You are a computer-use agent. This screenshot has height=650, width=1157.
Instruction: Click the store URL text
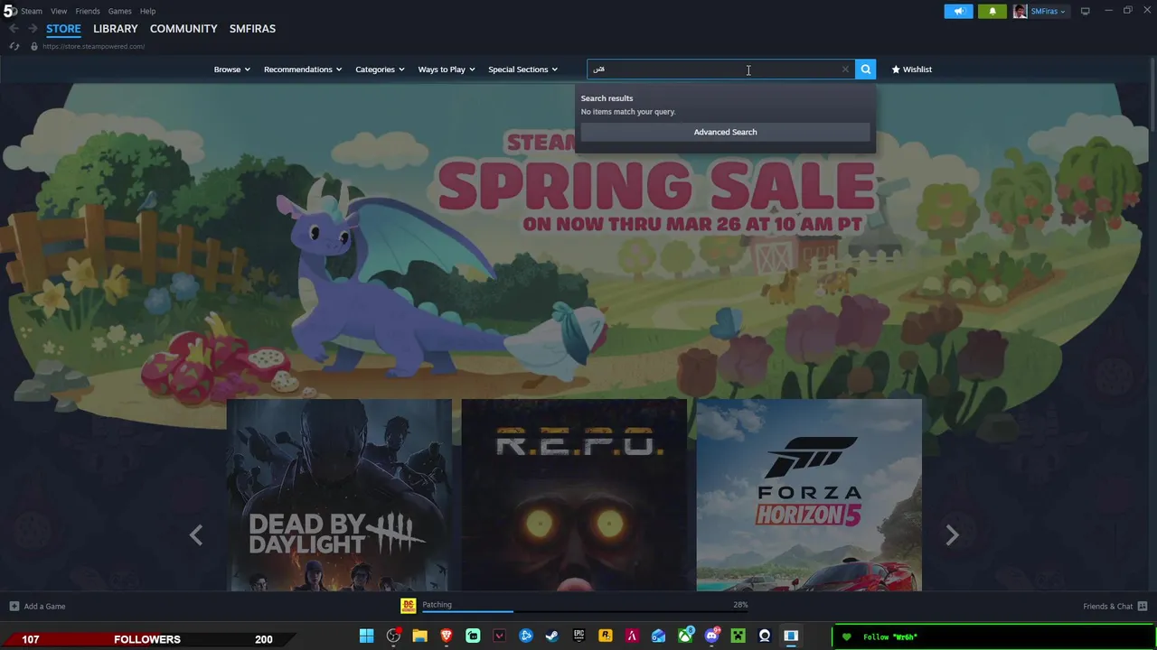tap(93, 46)
